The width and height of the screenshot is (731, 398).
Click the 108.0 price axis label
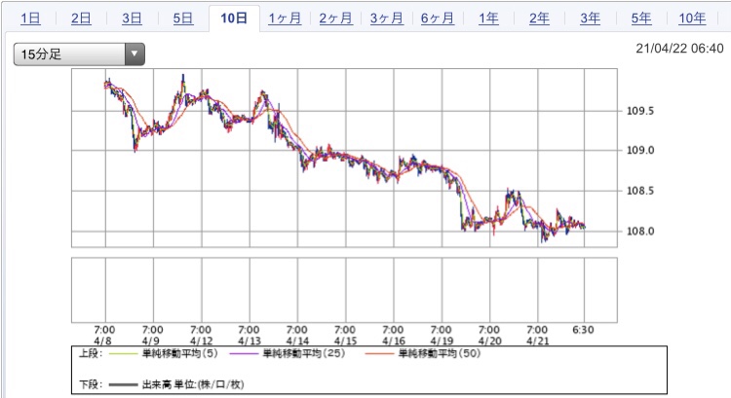click(x=639, y=232)
